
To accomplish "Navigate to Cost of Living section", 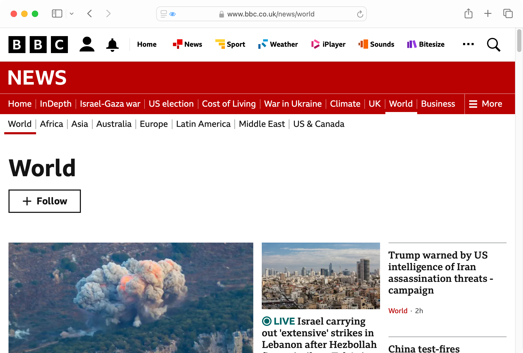I will pos(229,104).
